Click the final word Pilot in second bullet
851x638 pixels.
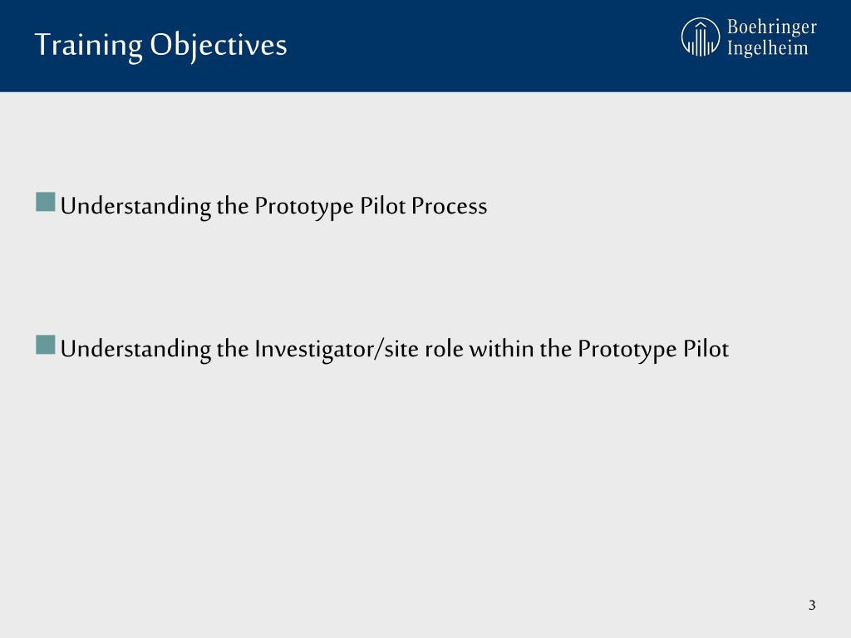pyautogui.click(x=706, y=349)
